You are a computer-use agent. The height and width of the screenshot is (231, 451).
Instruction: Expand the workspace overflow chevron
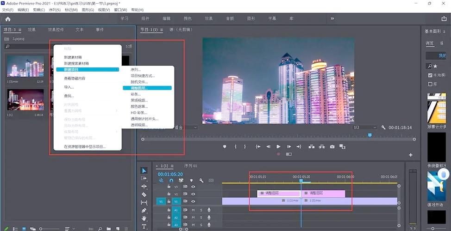[x=332, y=18]
